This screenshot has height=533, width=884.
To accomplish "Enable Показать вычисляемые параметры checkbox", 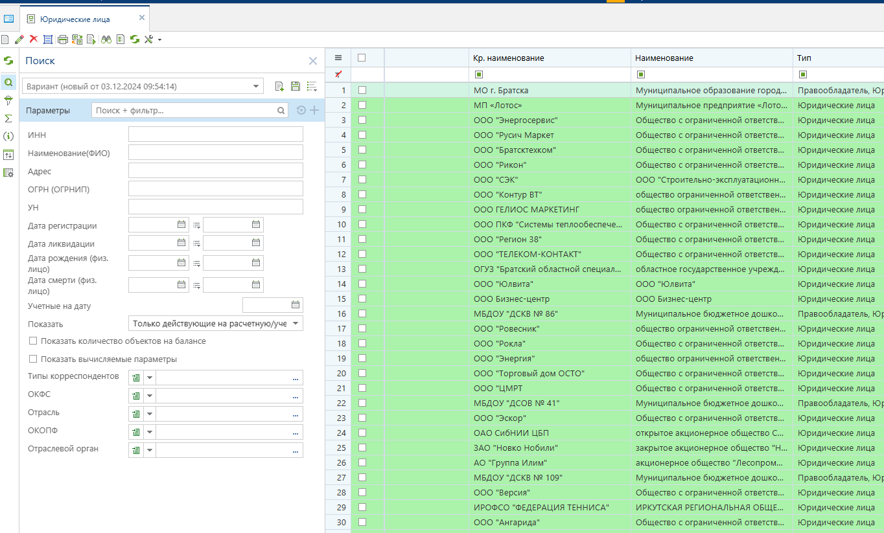I will point(33,359).
